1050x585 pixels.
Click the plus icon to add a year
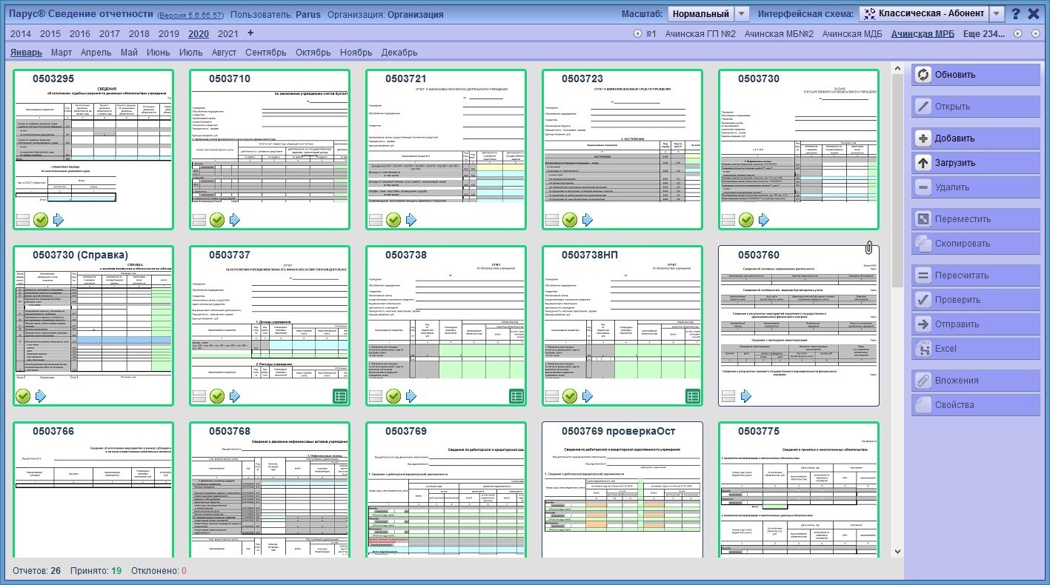[x=250, y=33]
